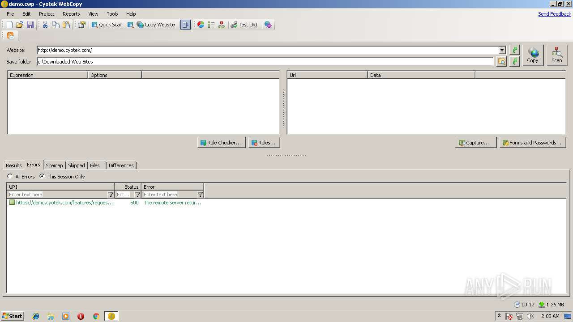Sort by the Status column header
Image resolution: width=573 pixels, height=322 pixels.
pyautogui.click(x=128, y=187)
